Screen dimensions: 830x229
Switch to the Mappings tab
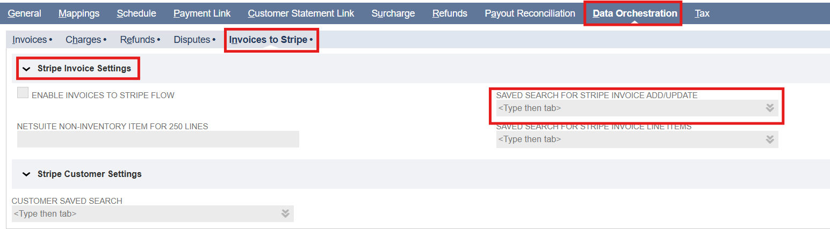tap(79, 13)
